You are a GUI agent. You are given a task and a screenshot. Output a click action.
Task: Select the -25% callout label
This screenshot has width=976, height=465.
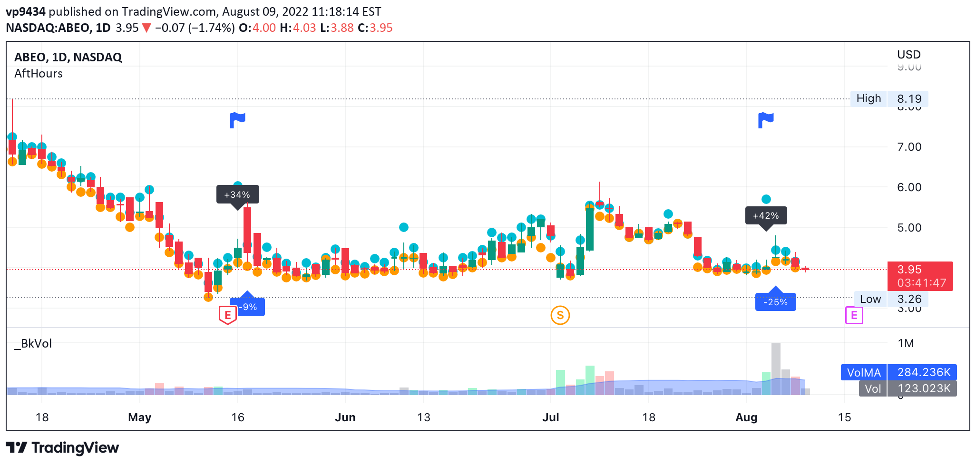(776, 302)
